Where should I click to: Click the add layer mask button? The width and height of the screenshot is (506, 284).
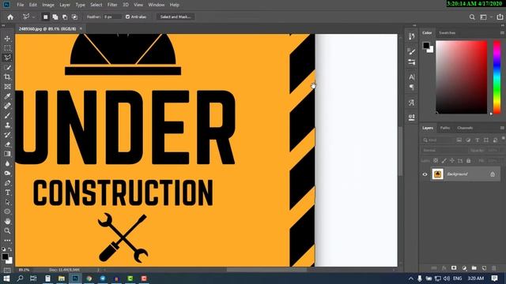454,268
